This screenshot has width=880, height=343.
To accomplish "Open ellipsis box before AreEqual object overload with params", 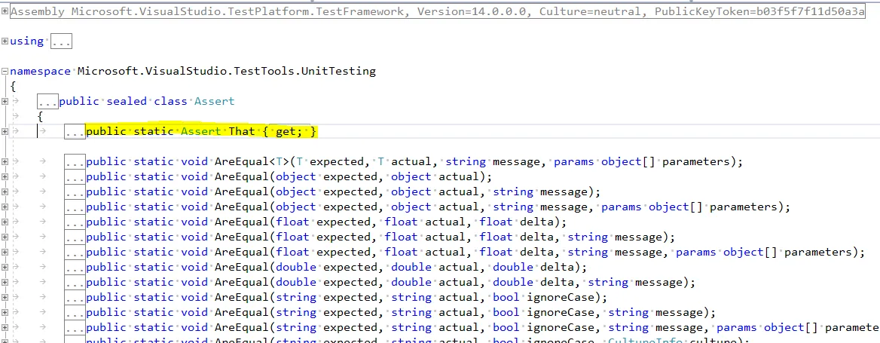I will 75,207.
